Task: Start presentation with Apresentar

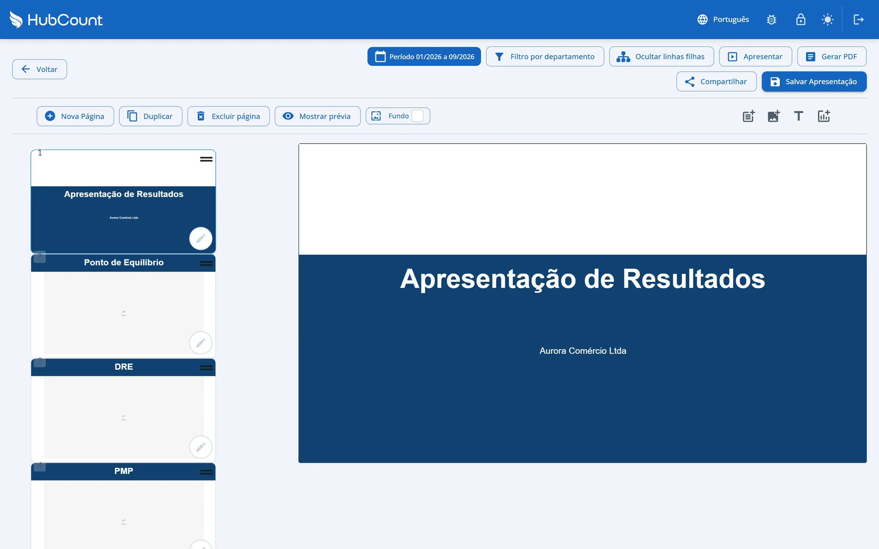Action: pos(755,56)
